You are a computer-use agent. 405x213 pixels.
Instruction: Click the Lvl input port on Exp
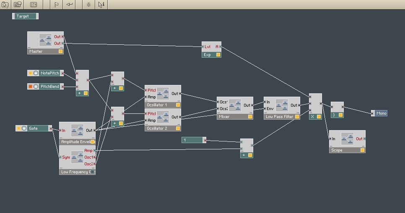(203, 47)
